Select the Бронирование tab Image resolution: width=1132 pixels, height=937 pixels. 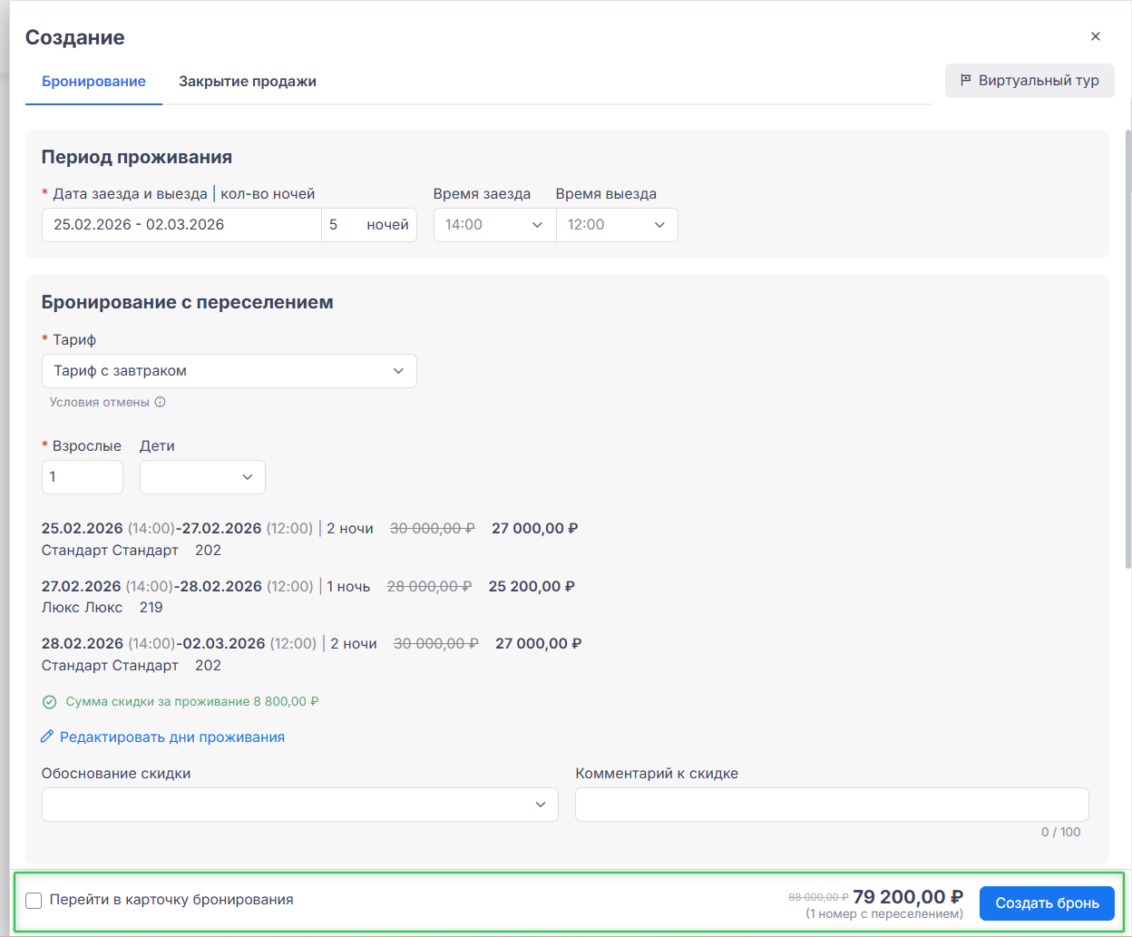[93, 82]
